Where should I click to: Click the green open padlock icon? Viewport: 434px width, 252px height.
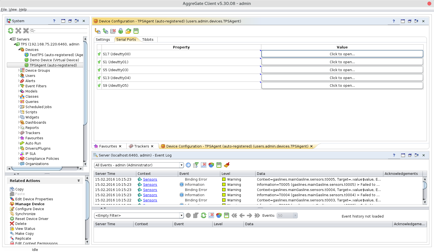coord(121,31)
